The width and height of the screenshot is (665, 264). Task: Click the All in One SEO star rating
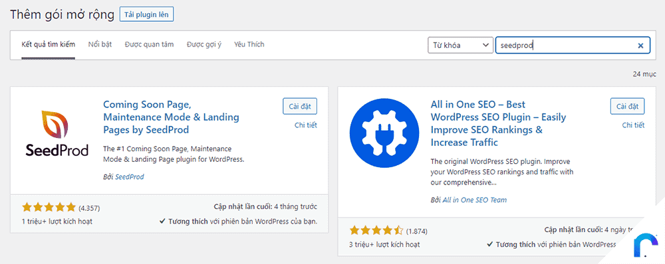[376, 231]
